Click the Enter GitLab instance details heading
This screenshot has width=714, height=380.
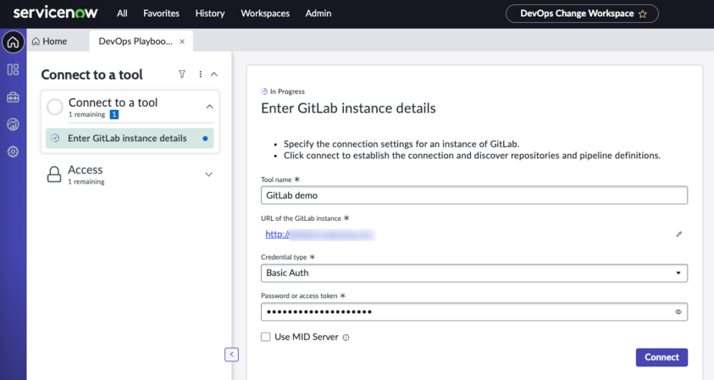tap(348, 108)
